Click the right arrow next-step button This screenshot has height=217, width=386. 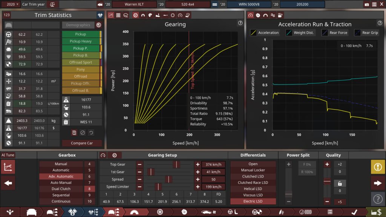[x=378, y=183]
